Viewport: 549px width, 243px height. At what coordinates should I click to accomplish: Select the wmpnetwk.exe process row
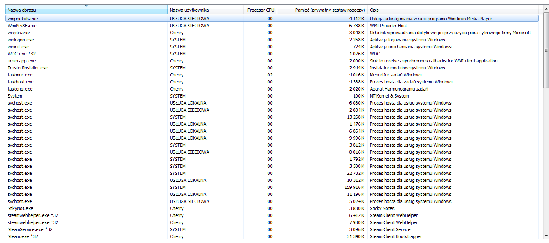coord(22,19)
